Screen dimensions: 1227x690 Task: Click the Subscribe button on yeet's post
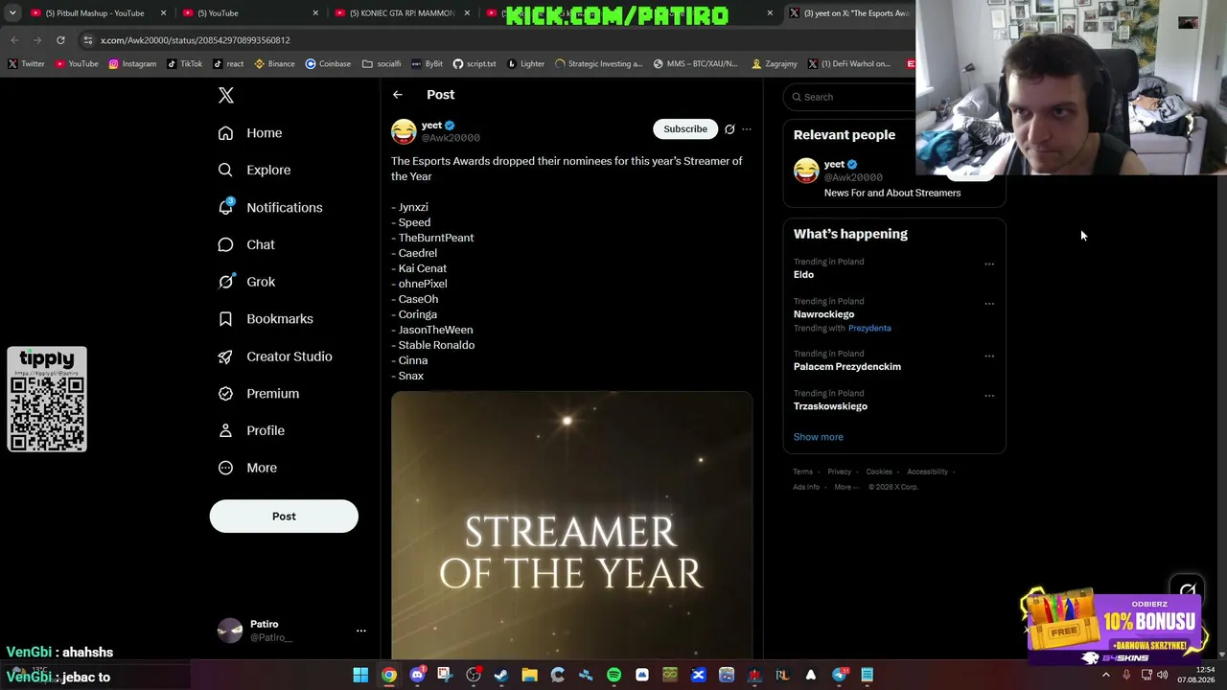click(685, 129)
